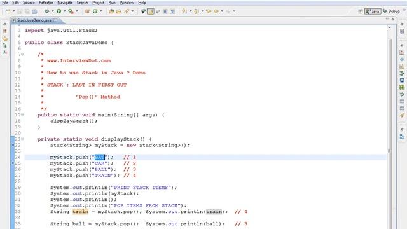407x229 pixels.
Task: Click the Next Annotation icon
Action: (x=184, y=11)
